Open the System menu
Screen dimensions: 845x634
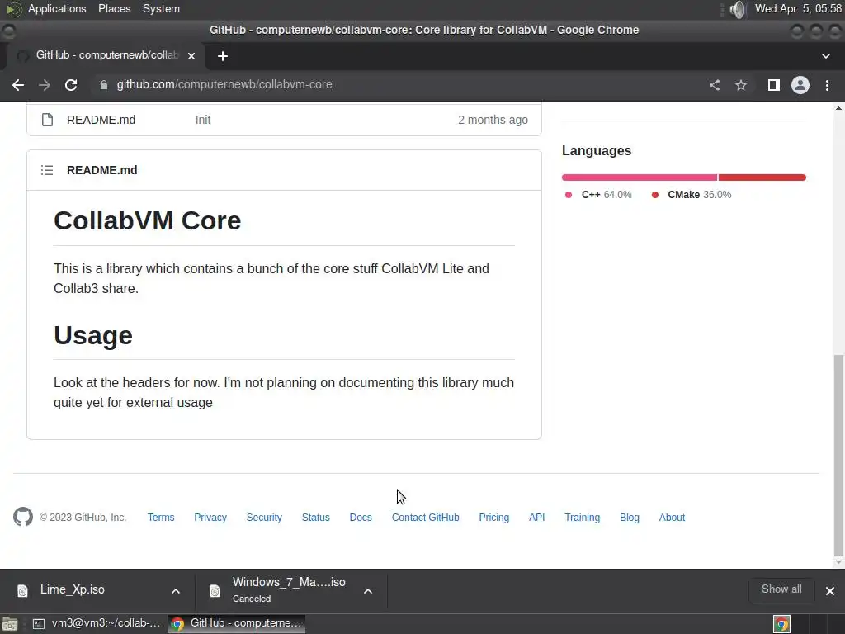pyautogui.click(x=161, y=8)
